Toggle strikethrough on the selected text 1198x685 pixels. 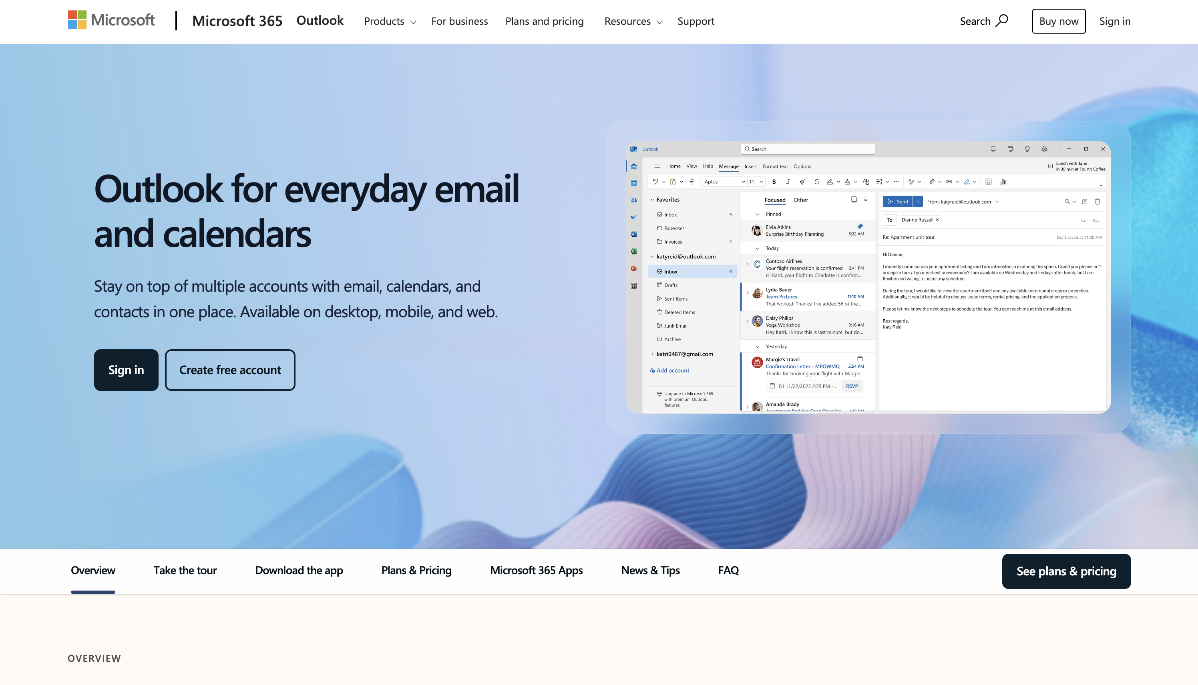click(817, 182)
